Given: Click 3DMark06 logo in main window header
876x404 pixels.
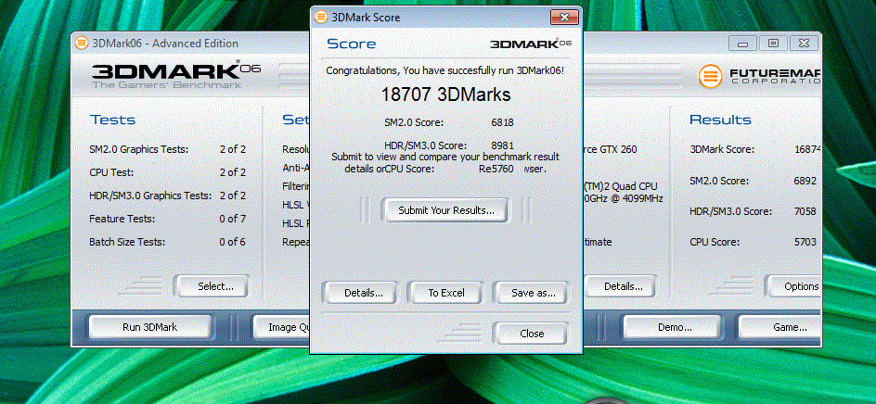Looking at the screenshot, I should (175, 74).
